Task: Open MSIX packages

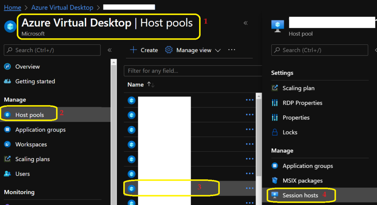Action: 303,180
